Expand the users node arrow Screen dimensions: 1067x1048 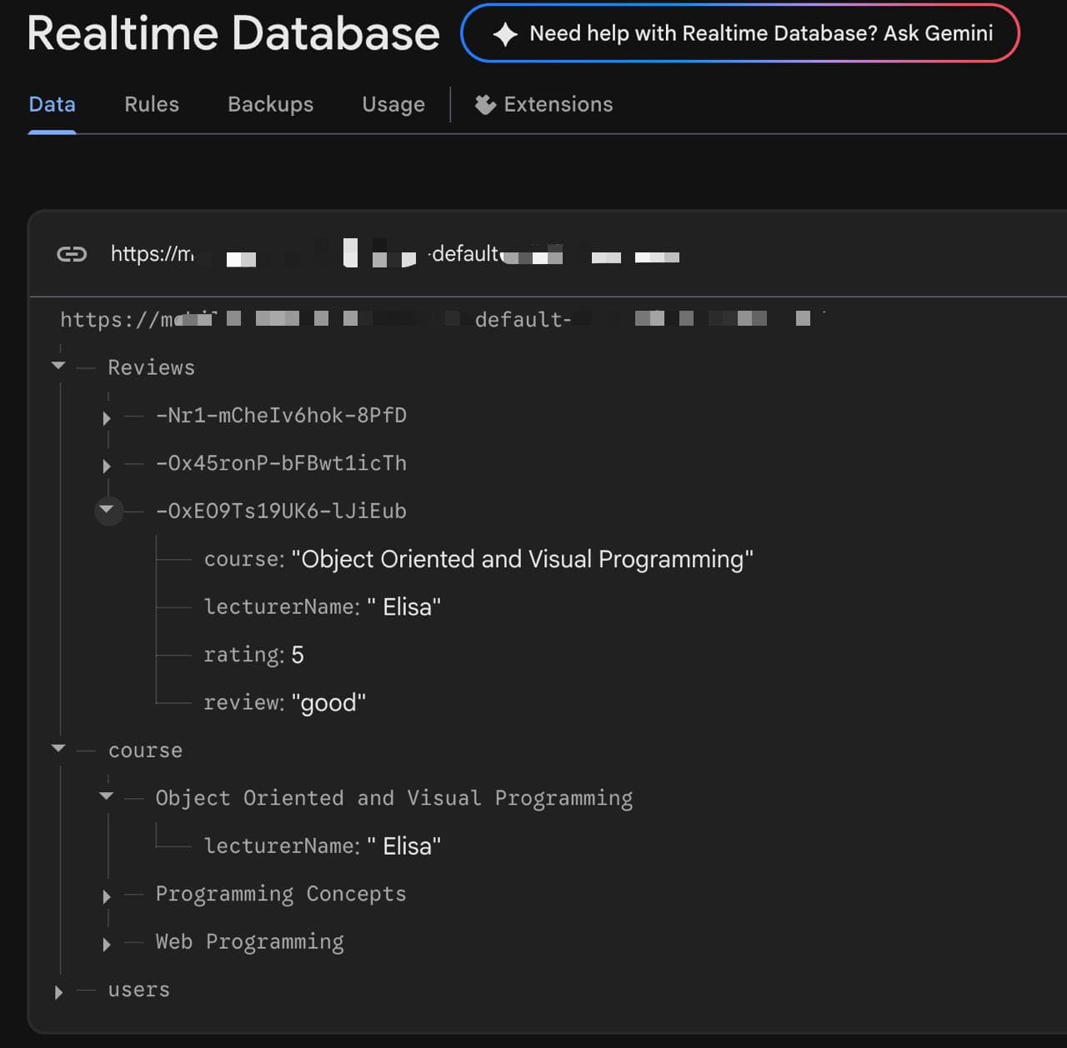pyautogui.click(x=58, y=992)
